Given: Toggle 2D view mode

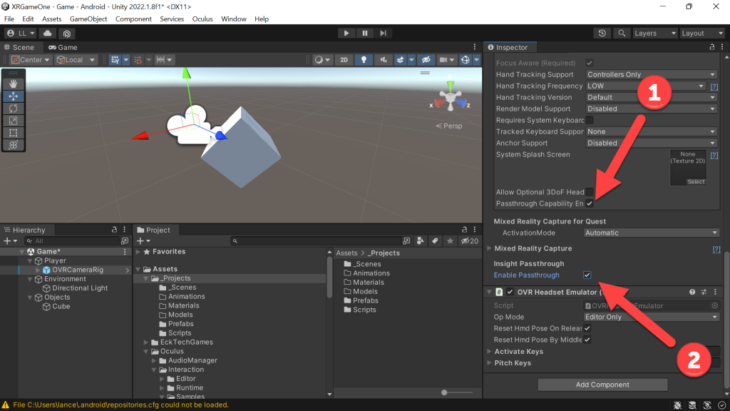Looking at the screenshot, I should (x=344, y=60).
